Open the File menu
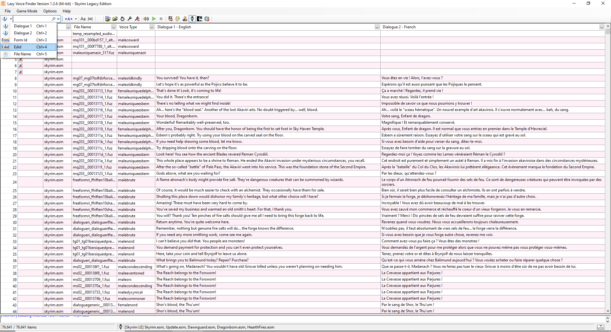This screenshot has height=332, width=611. (8, 11)
